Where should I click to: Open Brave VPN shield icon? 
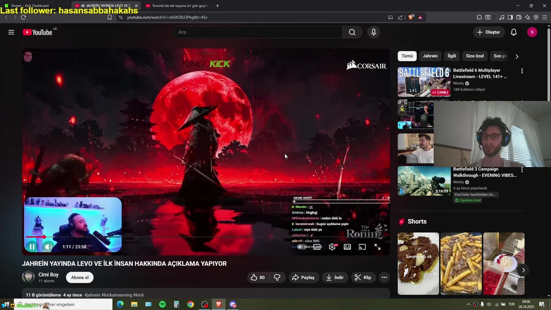click(x=536, y=17)
